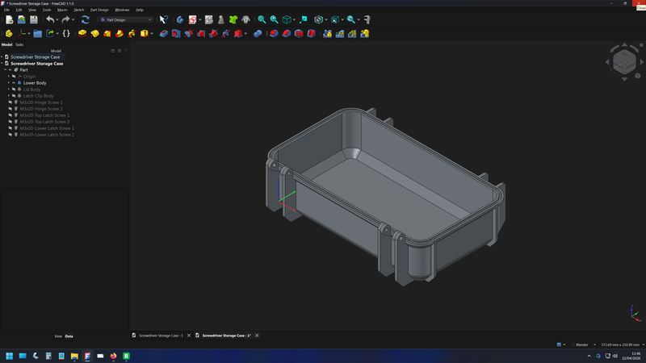
Task: Click the navigation cube in the viewport
Action: [623, 63]
